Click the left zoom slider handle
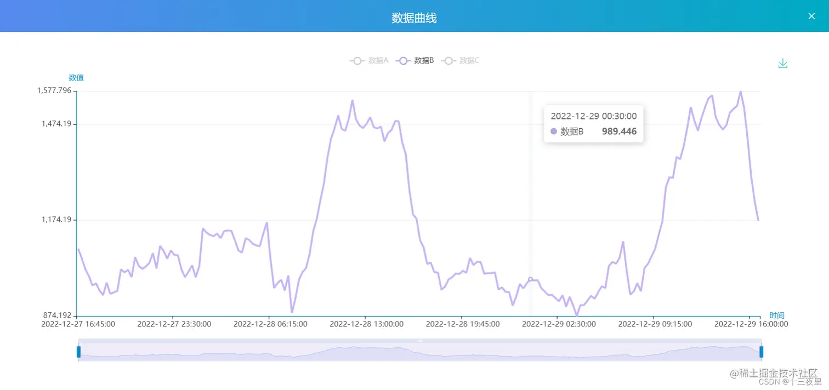 point(79,352)
